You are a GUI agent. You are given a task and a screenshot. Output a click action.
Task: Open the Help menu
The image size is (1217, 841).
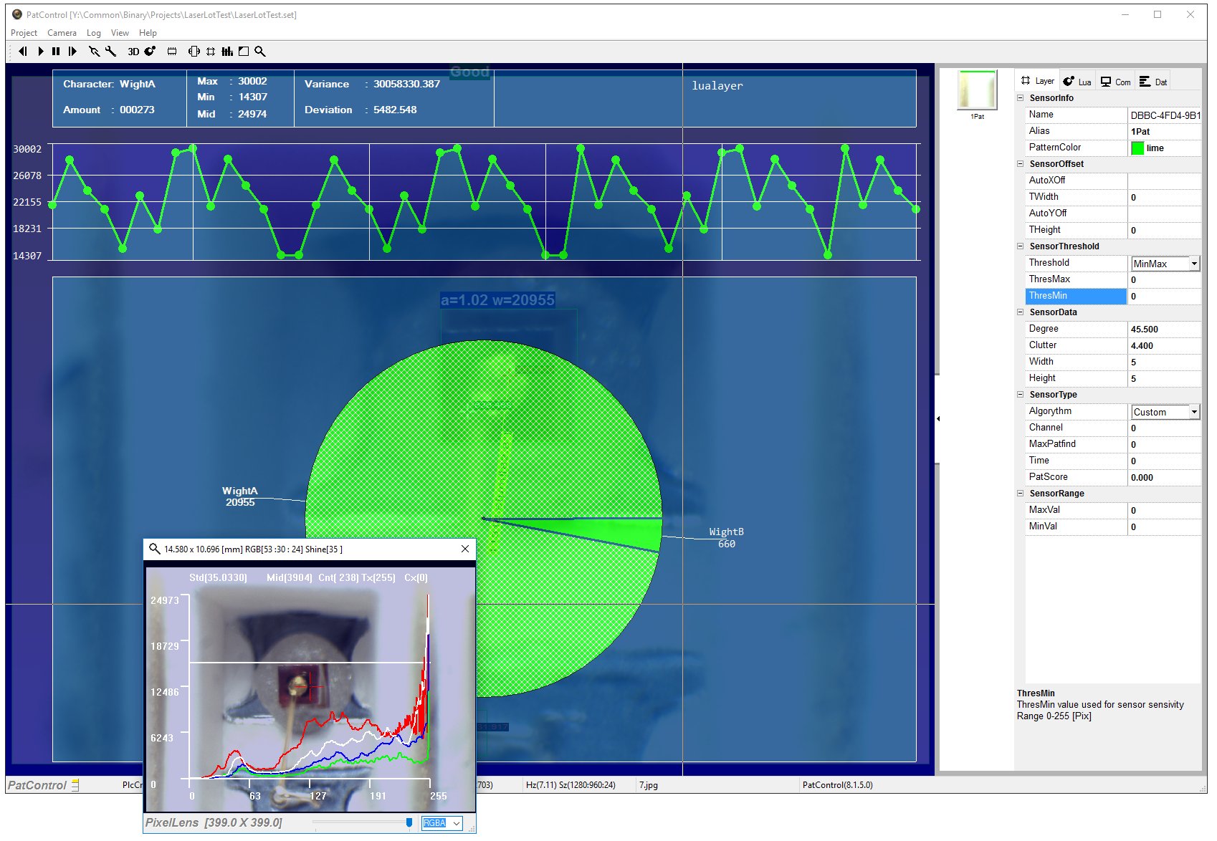(x=148, y=33)
